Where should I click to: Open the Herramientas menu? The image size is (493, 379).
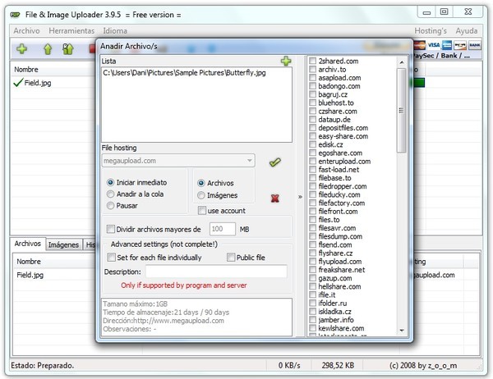(x=71, y=31)
